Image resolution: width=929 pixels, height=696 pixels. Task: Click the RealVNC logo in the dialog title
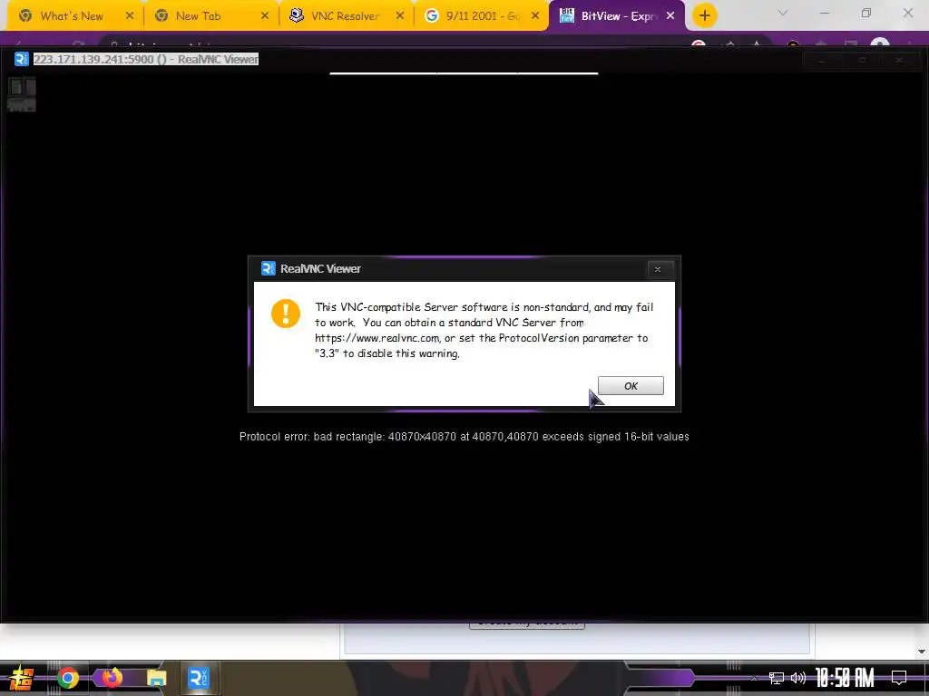[269, 268]
